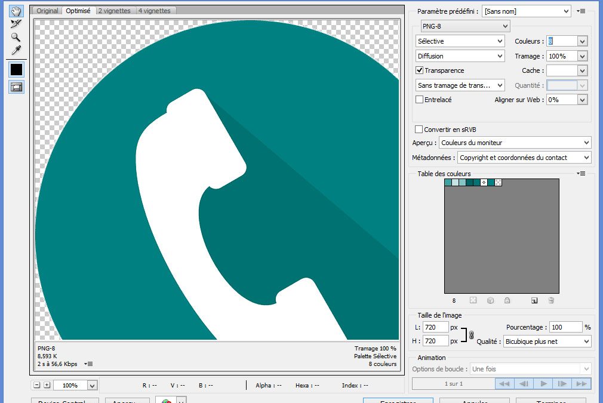Open the Diffusion dithering dropdown
The width and height of the screenshot is (603, 403).
460,56
